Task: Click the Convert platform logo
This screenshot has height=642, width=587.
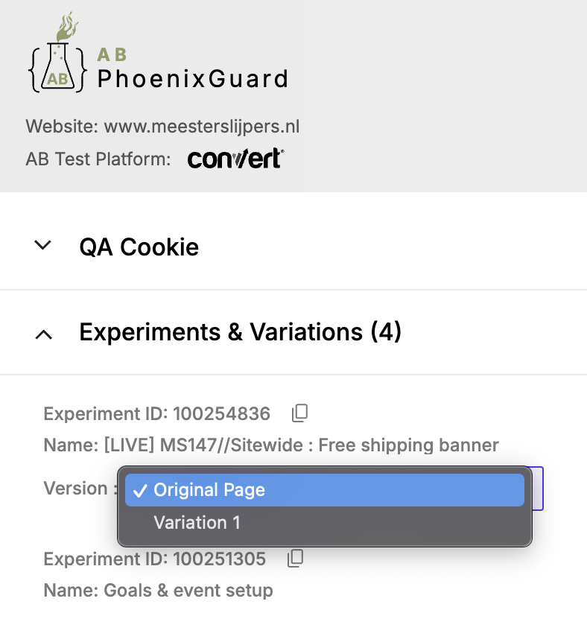Action: click(235, 157)
